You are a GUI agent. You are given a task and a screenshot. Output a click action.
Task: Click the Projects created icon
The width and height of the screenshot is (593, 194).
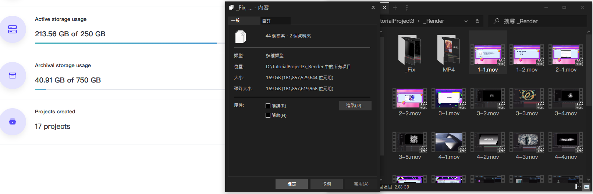(13, 122)
